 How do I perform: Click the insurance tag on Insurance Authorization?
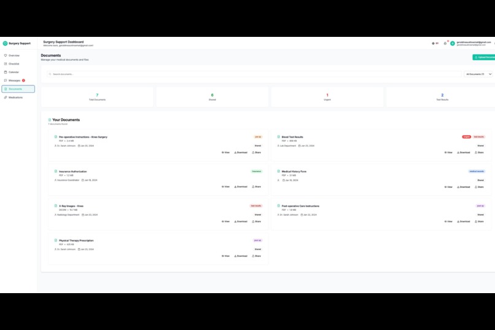pyautogui.click(x=256, y=171)
